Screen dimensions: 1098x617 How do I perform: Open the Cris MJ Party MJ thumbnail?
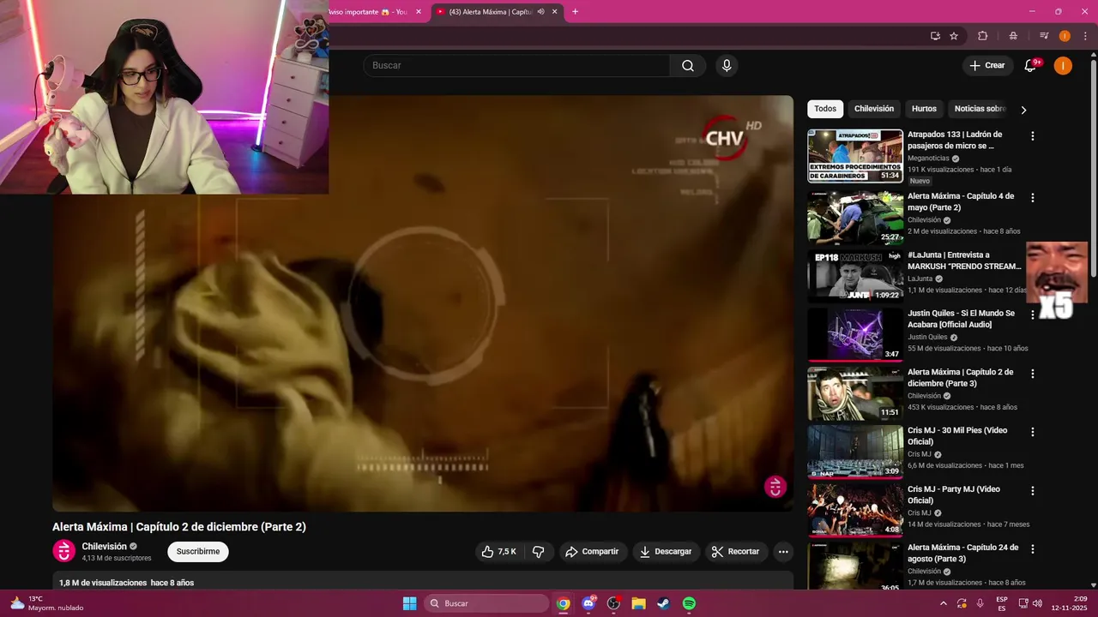(855, 510)
